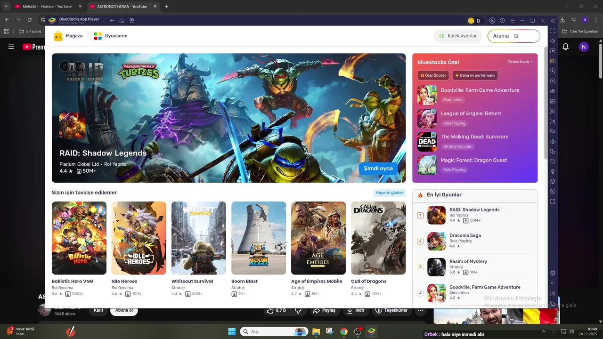Open a new Chrome tab
603x339 pixels.
[166, 7]
